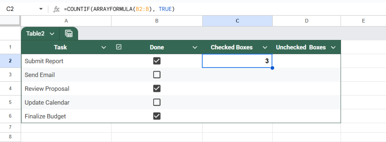Expand the Task column dropdown arrow
Viewport: 386px width, 142px height.
pos(104,48)
